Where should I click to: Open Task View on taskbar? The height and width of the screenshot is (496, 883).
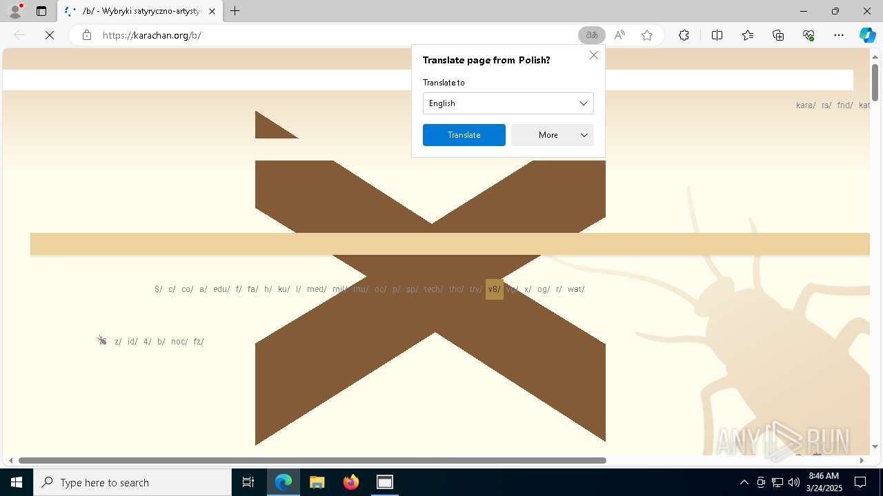248,482
